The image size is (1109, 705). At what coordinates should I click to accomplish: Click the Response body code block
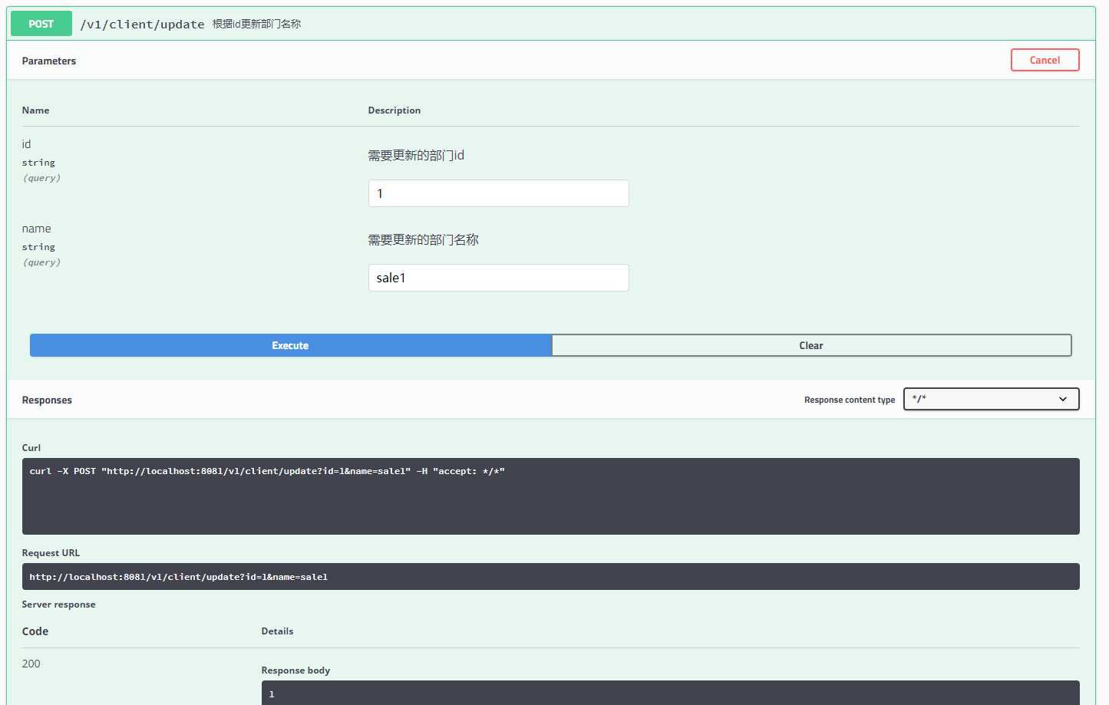pos(670,693)
